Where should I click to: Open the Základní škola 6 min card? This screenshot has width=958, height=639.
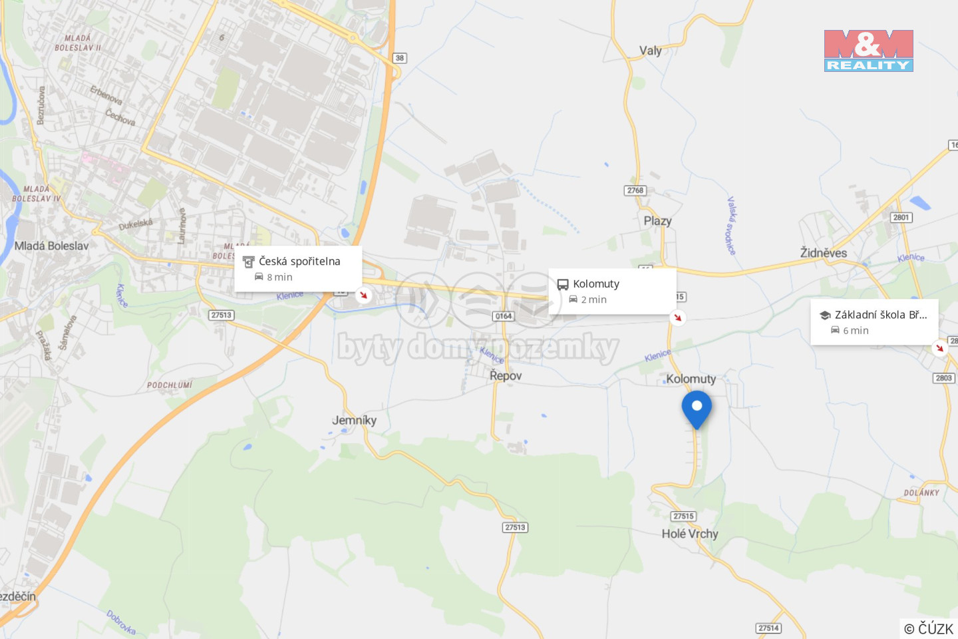(x=874, y=322)
